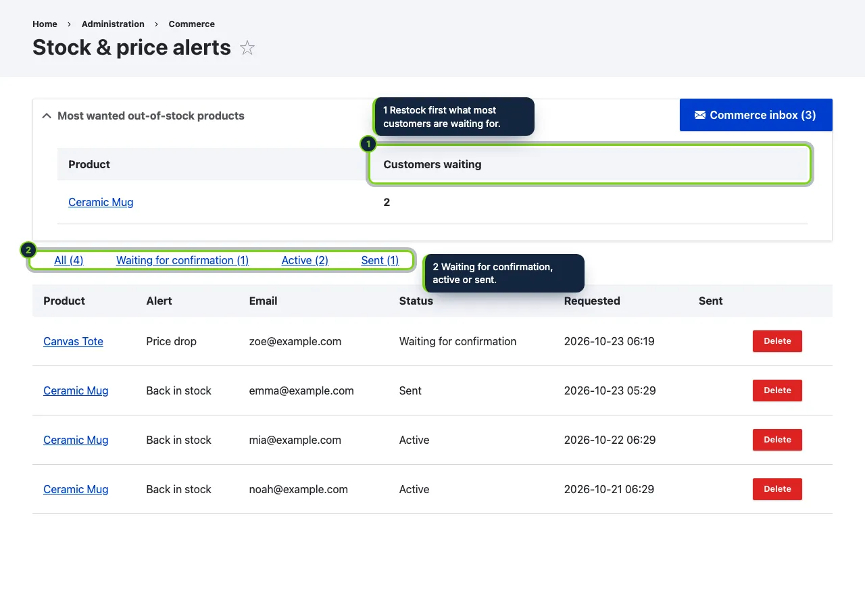865x608 pixels.
Task: Open Ceramic Mug link in emma@example.com row
Action: [x=76, y=390]
